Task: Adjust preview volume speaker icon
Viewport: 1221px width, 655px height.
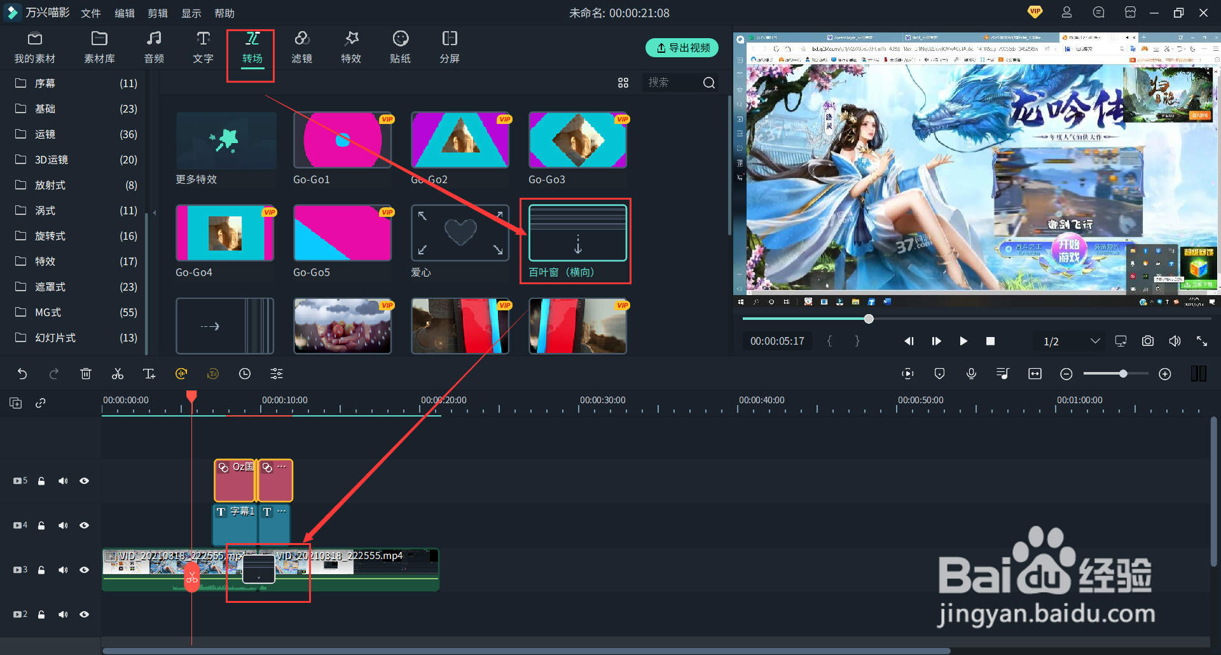Action: tap(1175, 341)
